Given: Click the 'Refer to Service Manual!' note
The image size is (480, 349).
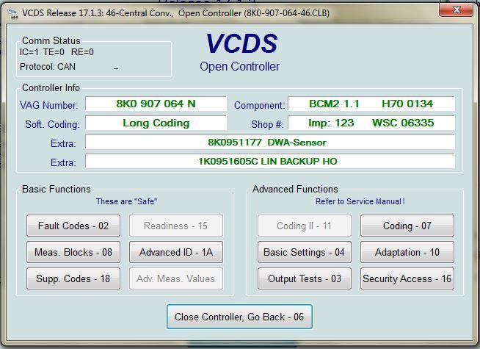Looking at the screenshot, I should click(x=360, y=201).
